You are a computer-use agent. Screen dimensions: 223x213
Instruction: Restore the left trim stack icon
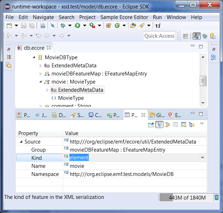(9, 49)
